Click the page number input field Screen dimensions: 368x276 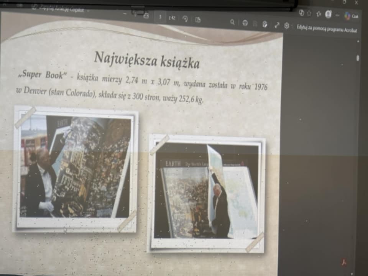coord(160,17)
